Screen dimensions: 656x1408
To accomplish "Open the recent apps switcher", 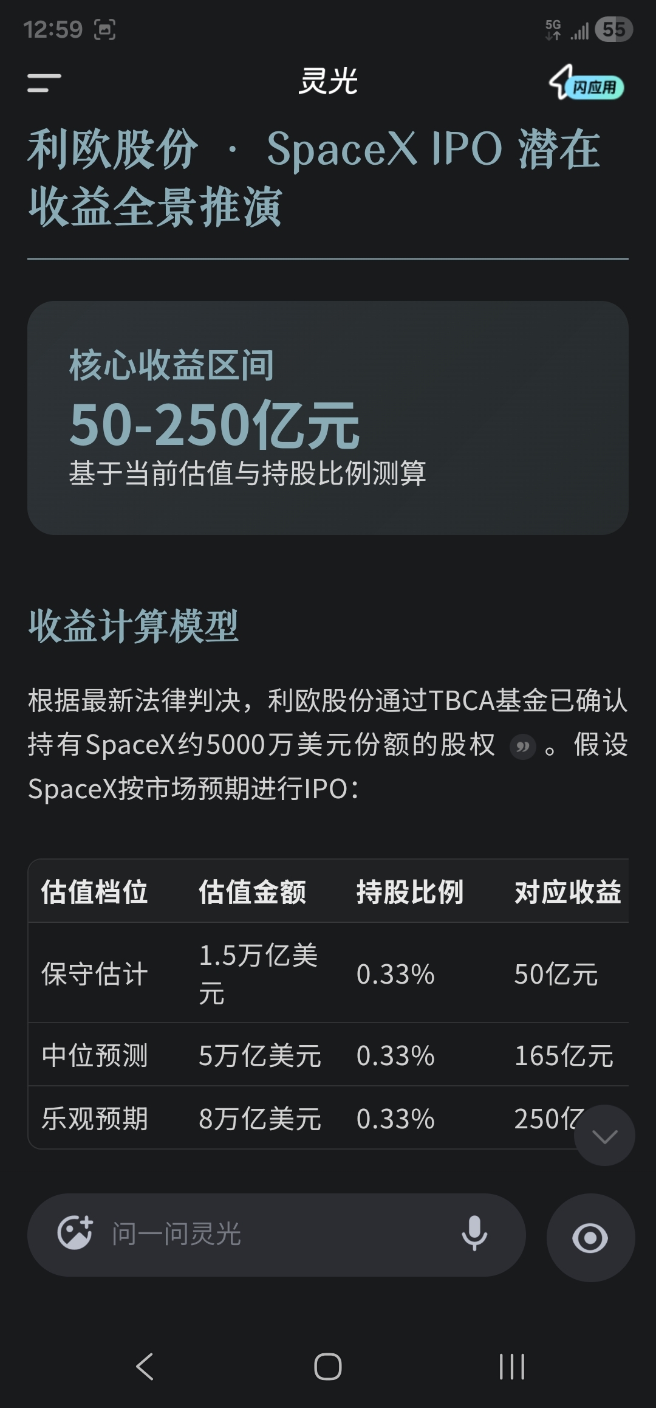I will tap(511, 1367).
